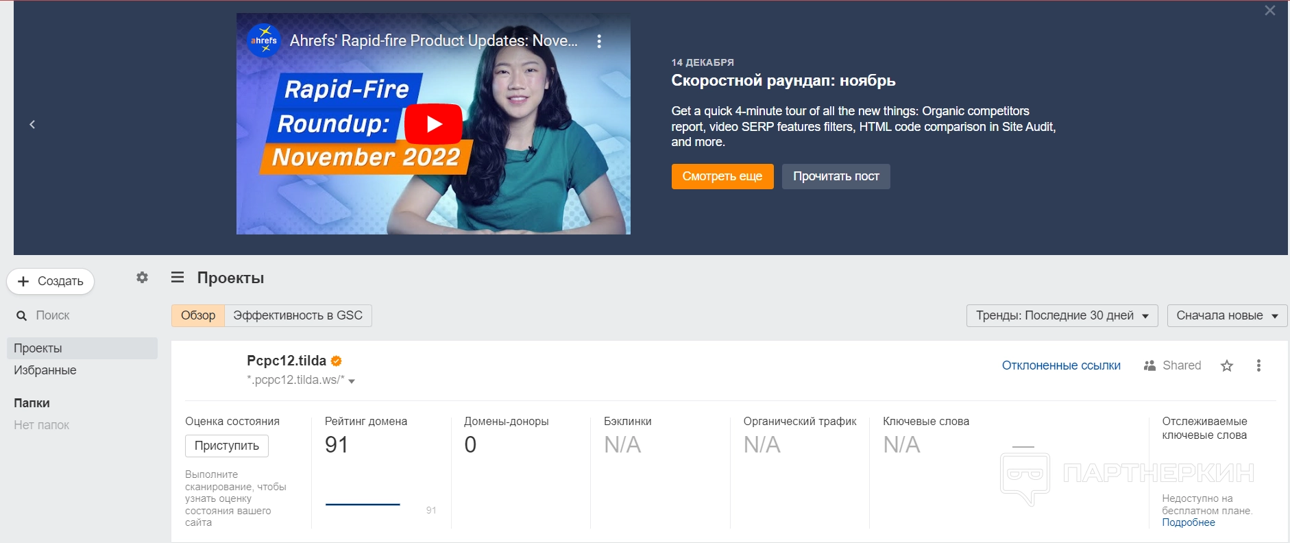
Task: Expand the Trends last 30 days dropdown
Action: point(1062,315)
